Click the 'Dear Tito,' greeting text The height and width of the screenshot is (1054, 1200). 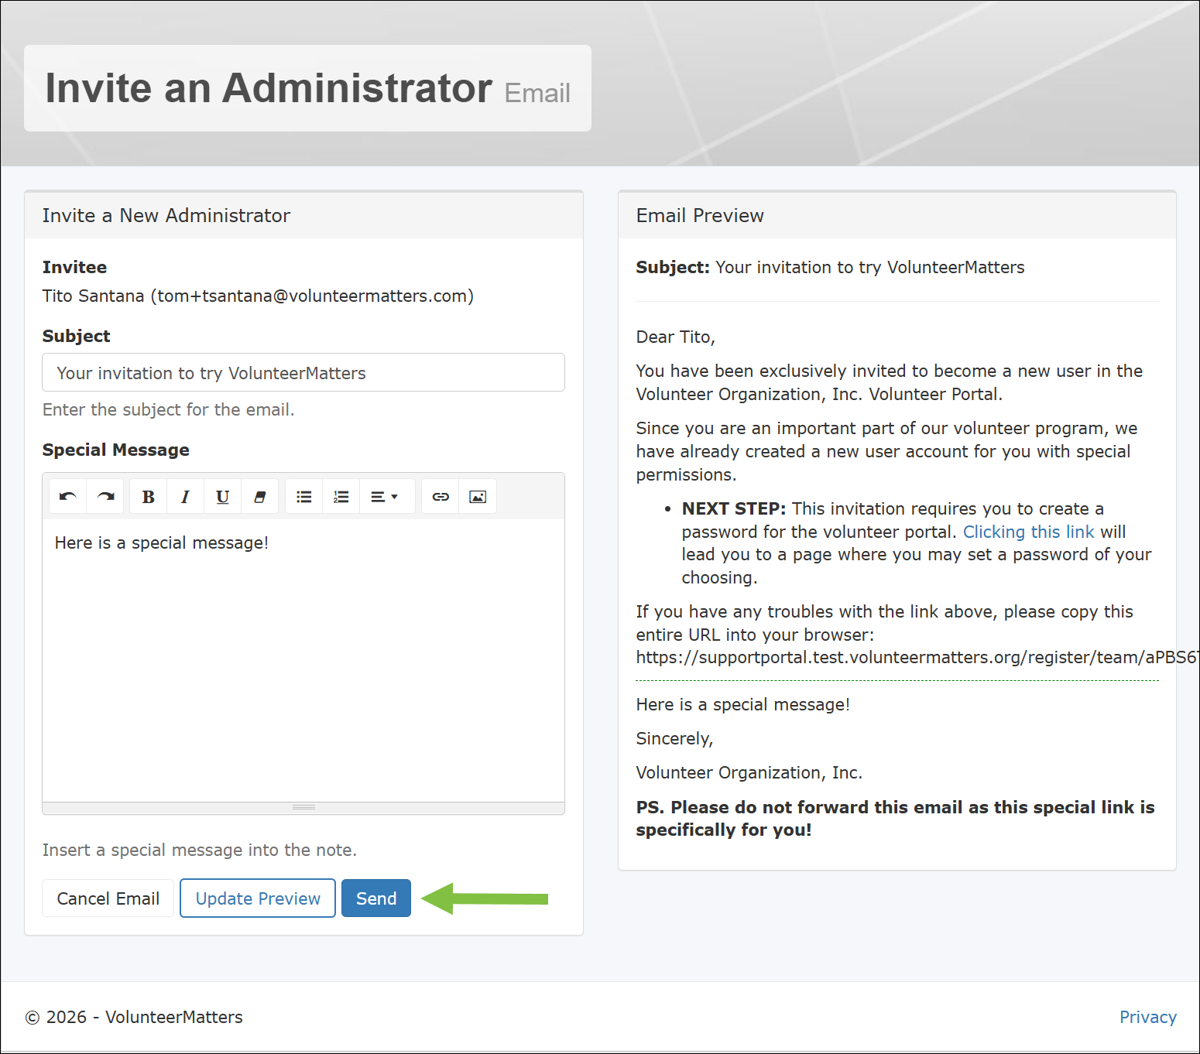[x=676, y=337]
